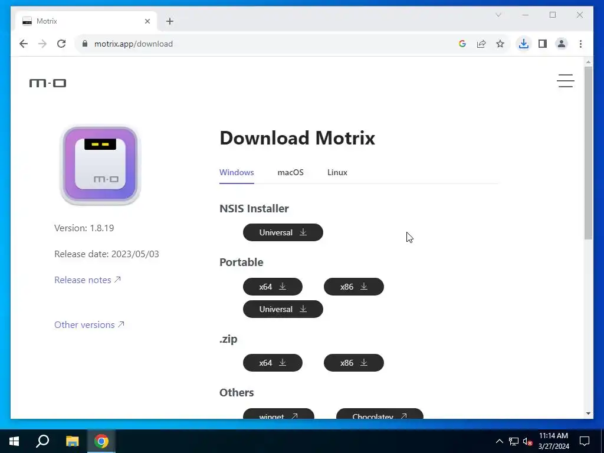
Task: Open a new Chrome tab
Action: [170, 21]
